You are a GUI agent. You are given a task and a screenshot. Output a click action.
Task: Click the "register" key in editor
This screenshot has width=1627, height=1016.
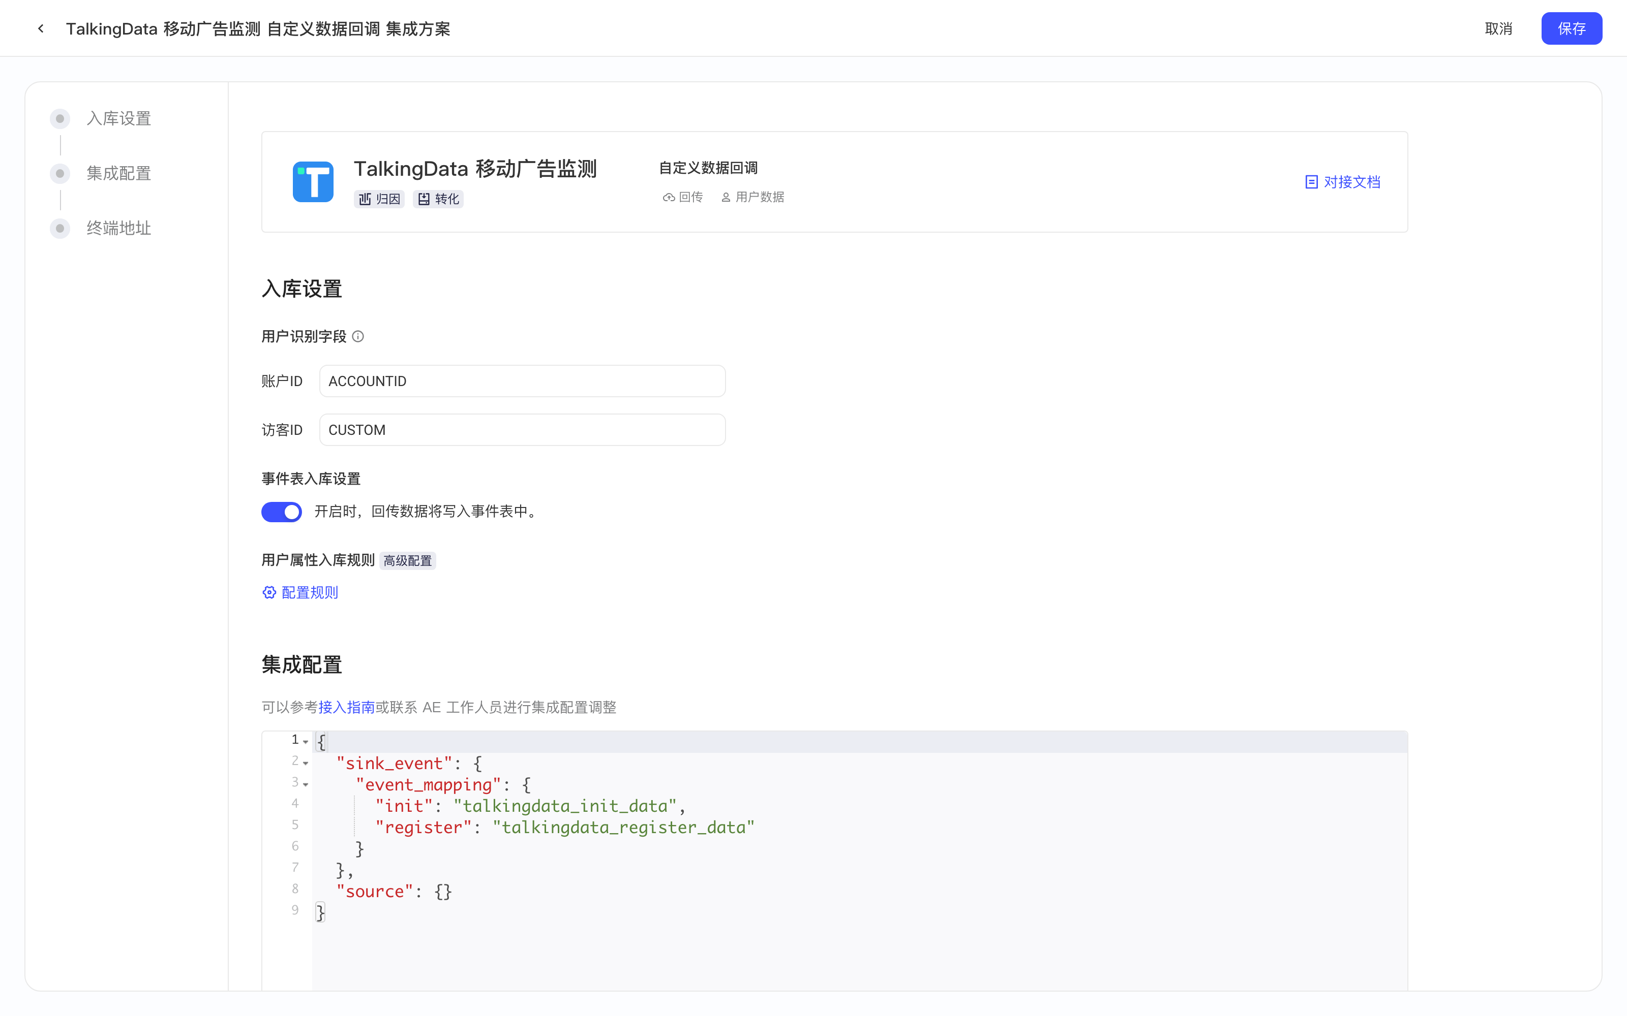tap(424, 827)
